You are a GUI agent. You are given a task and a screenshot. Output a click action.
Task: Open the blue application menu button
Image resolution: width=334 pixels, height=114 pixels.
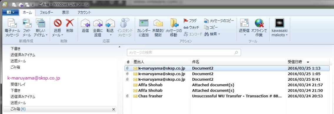pos(11,12)
